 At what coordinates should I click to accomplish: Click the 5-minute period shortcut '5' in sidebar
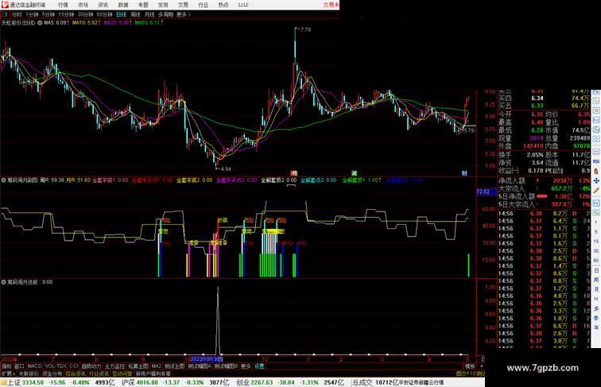596,232
